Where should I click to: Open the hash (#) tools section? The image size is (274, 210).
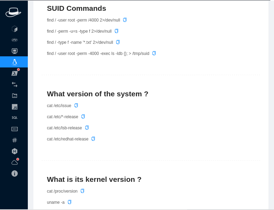point(15,140)
